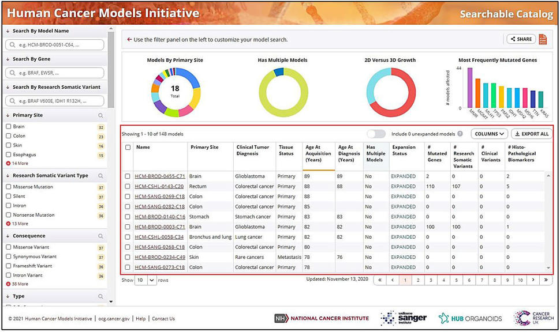This screenshot has width=560, height=332.
Task: Click the Wellcome Sanger Institute logo
Action: tap(404, 318)
